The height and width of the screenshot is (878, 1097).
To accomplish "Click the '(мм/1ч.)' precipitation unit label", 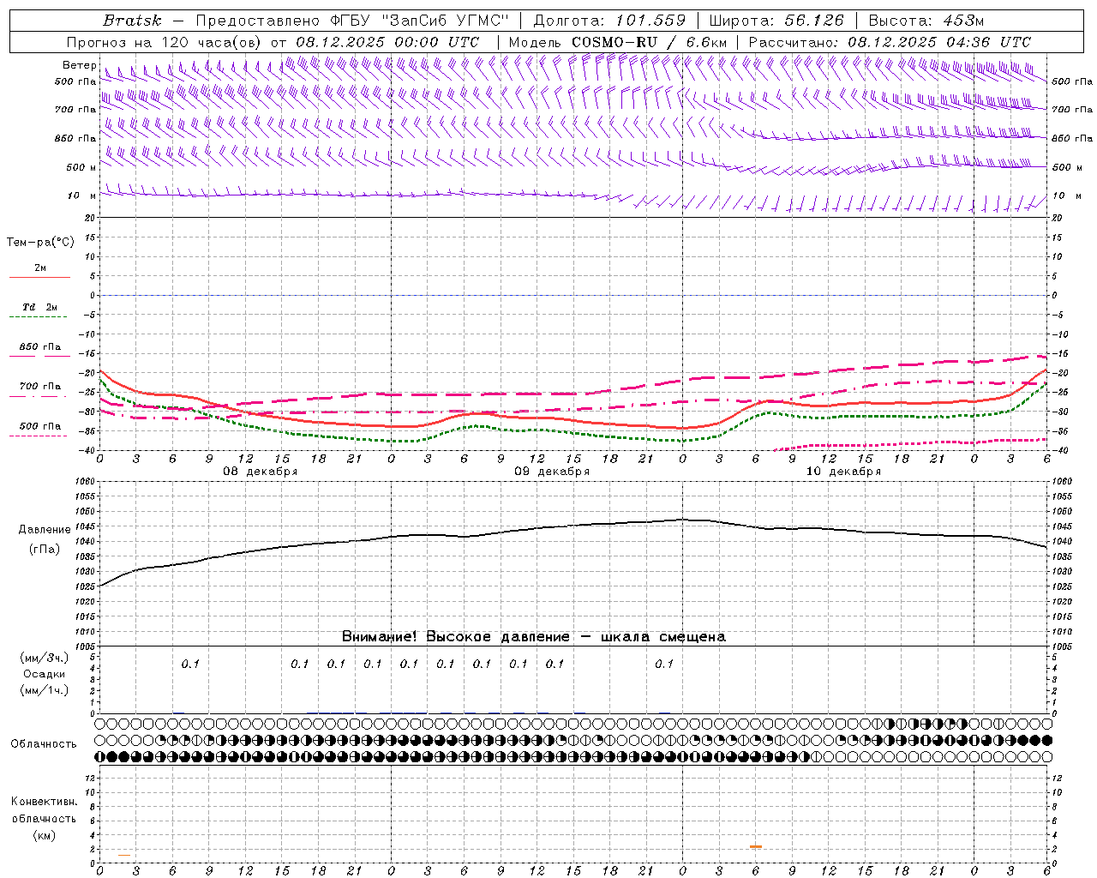I will pos(45,690).
